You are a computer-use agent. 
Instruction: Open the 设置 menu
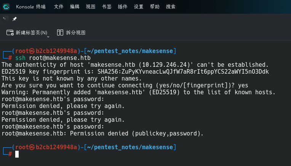click(139, 7)
